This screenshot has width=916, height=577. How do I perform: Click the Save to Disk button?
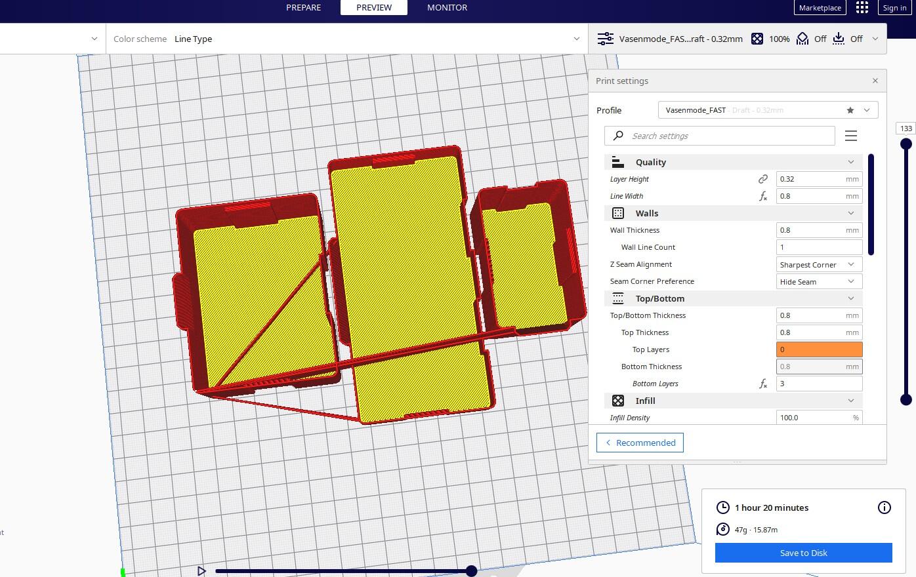[803, 553]
